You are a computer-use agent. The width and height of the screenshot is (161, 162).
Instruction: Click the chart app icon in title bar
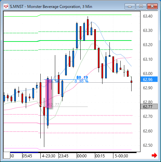click(x=6, y=6)
